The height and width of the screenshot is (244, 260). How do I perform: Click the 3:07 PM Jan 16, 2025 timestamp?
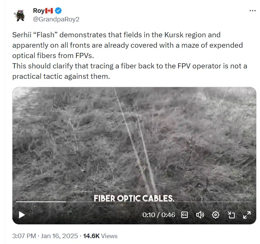(45, 236)
